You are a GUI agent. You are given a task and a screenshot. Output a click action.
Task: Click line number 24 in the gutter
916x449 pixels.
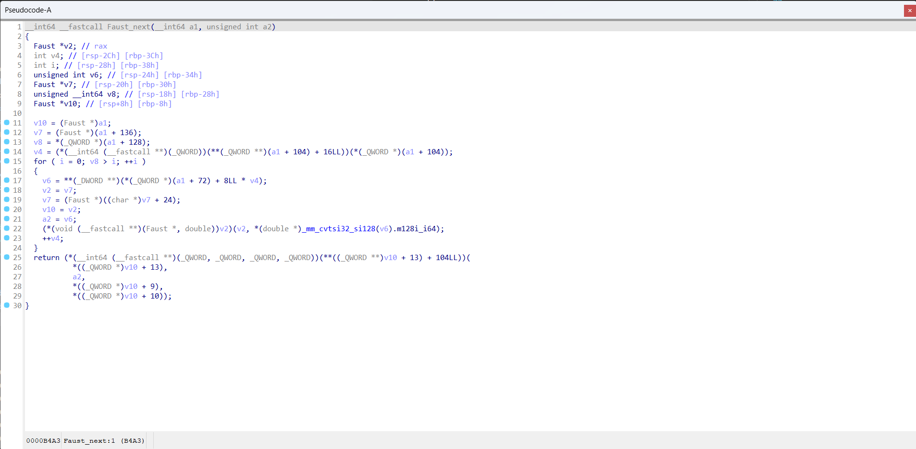[17, 248]
